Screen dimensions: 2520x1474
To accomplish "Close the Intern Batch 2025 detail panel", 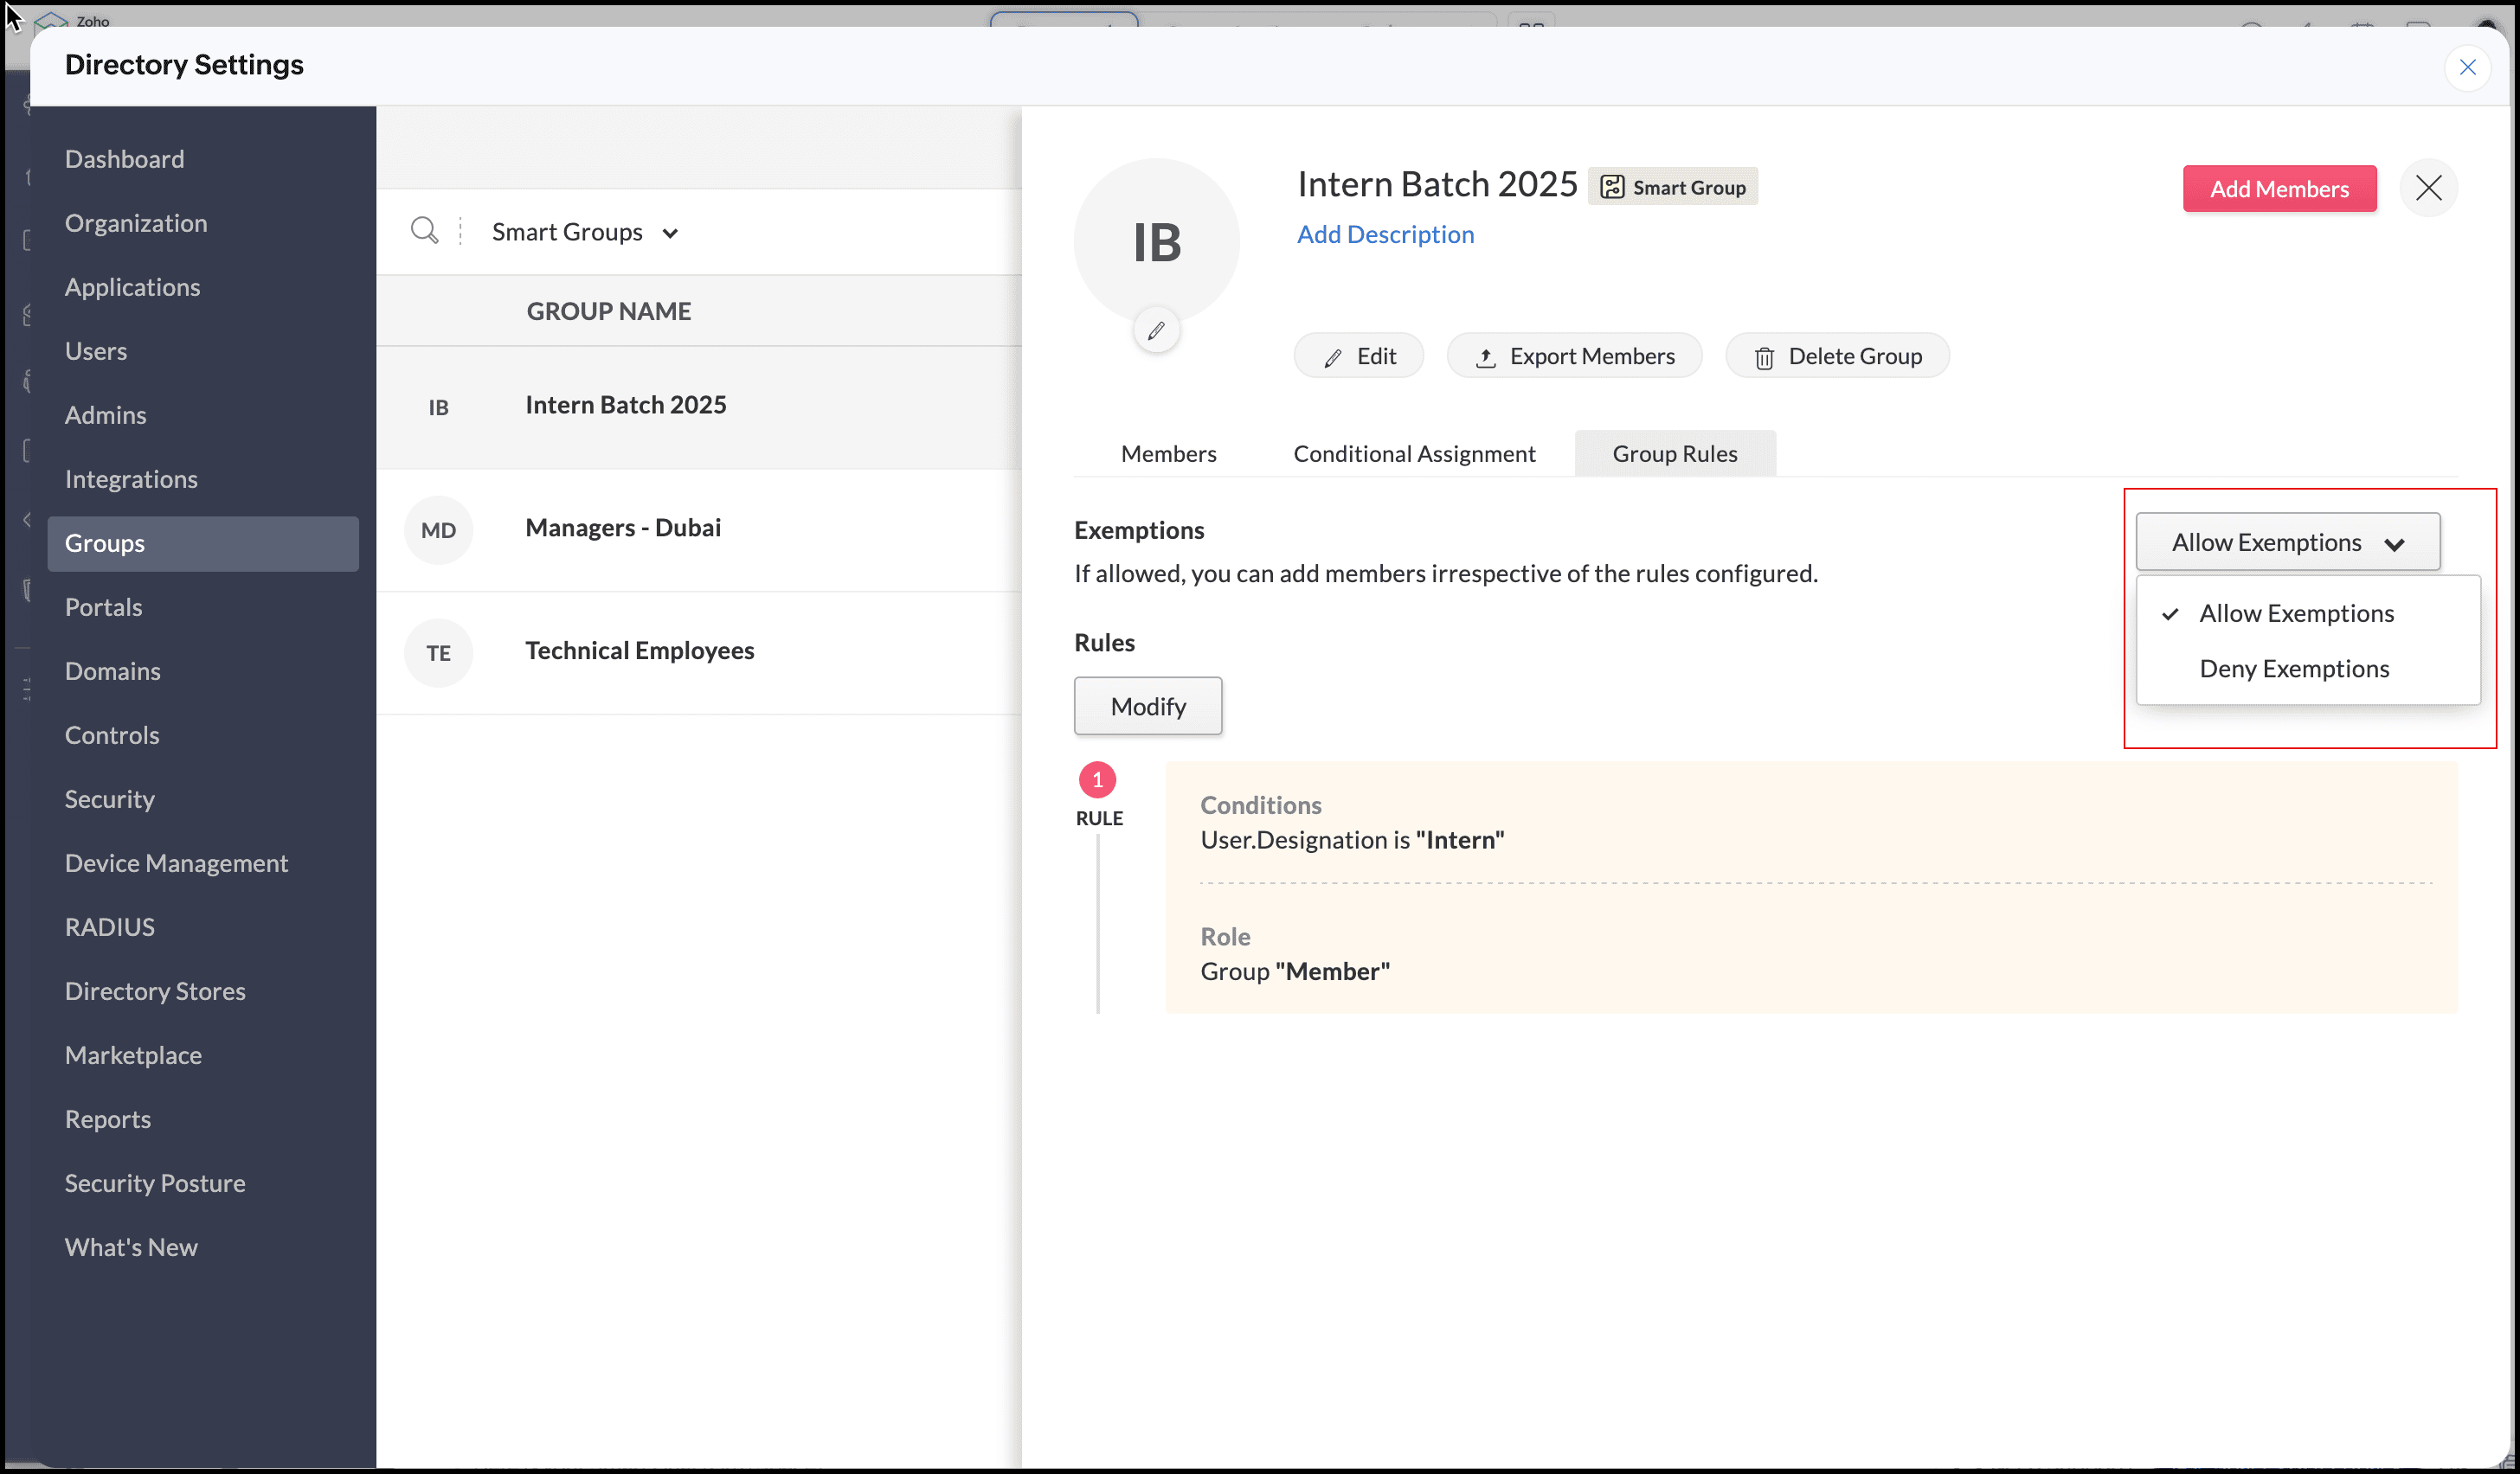I will pyautogui.click(x=2428, y=188).
